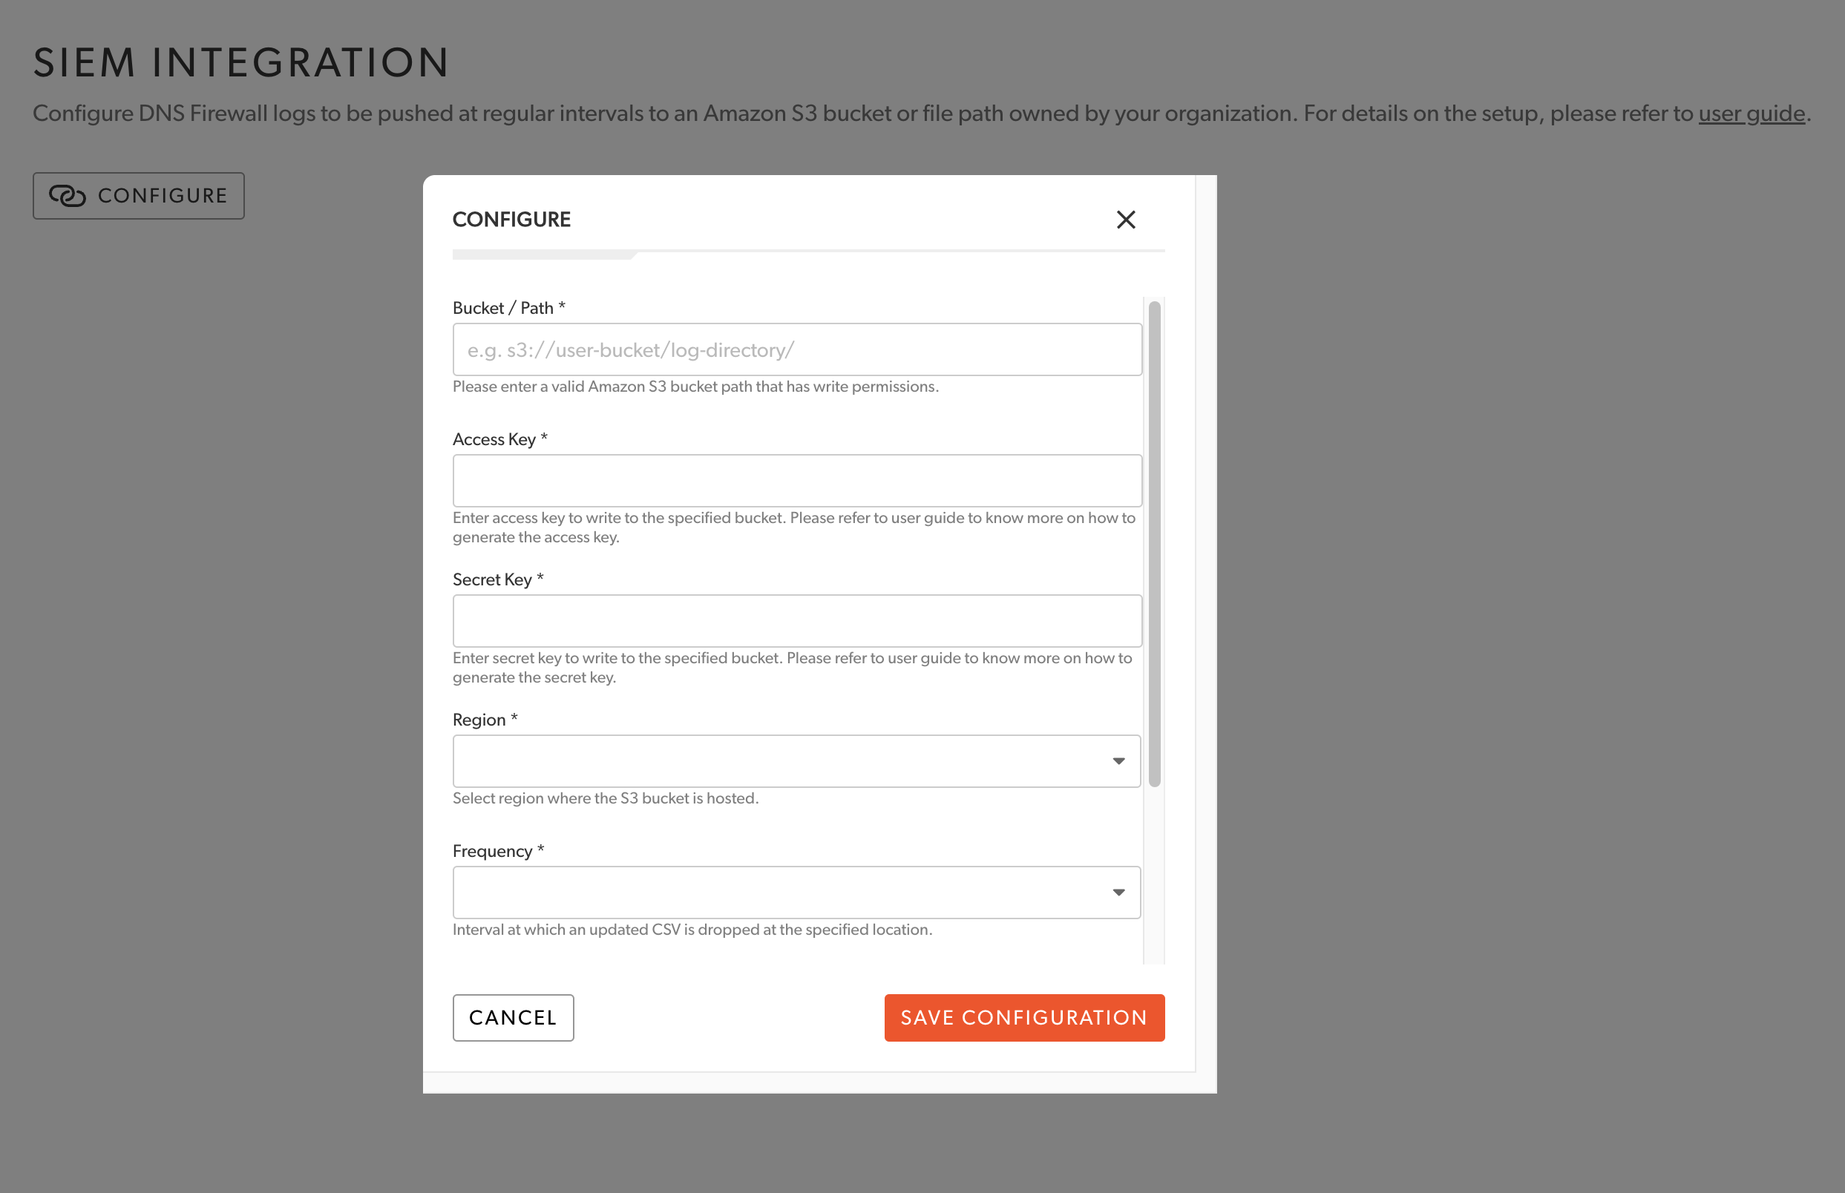Select the Access Key text field

[796, 480]
